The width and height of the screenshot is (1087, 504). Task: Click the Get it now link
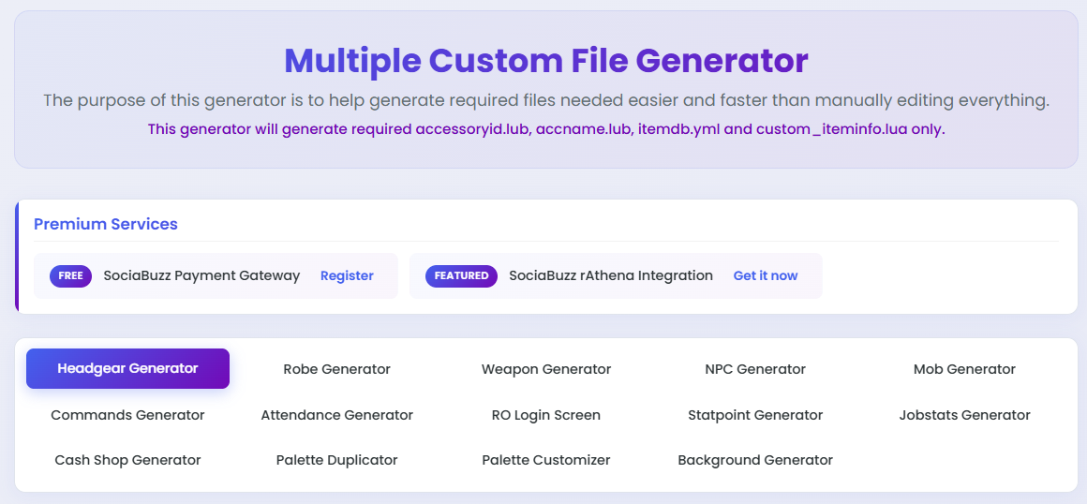[x=766, y=276]
